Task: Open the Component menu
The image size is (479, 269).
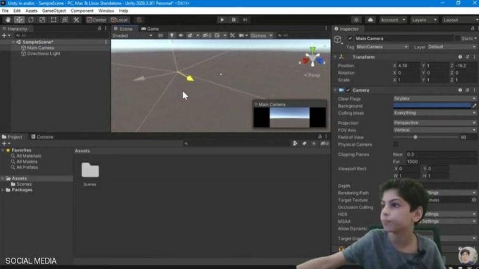Action: tap(82, 11)
